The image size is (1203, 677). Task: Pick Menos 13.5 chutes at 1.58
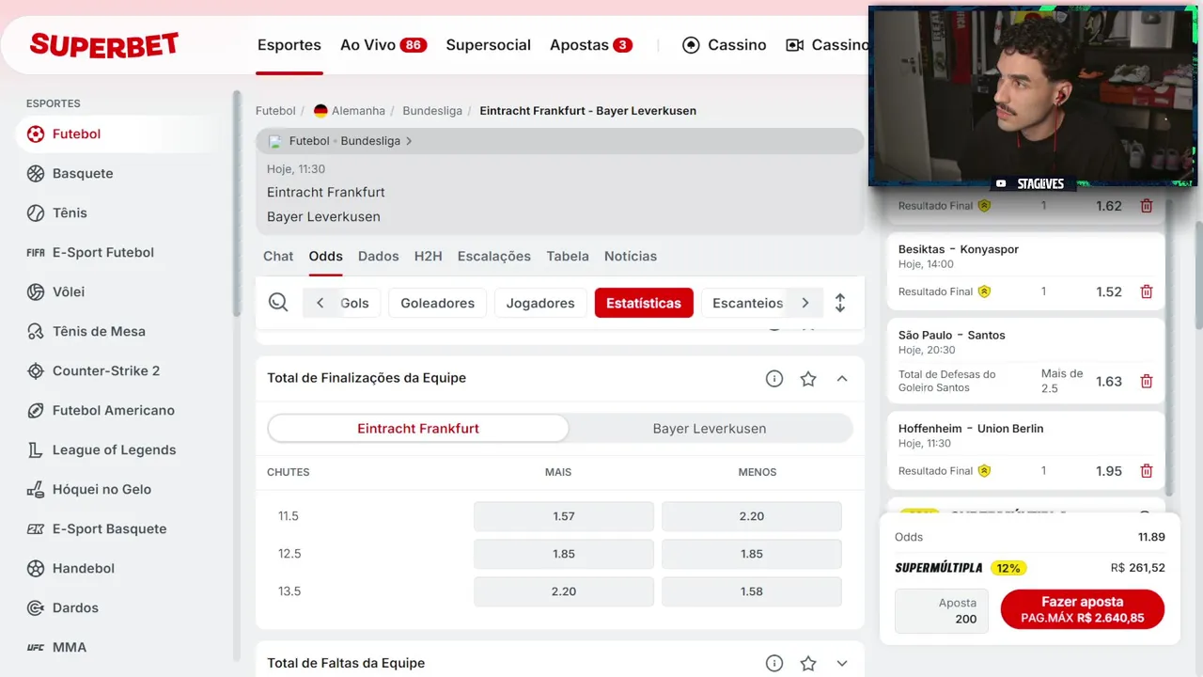point(752,591)
